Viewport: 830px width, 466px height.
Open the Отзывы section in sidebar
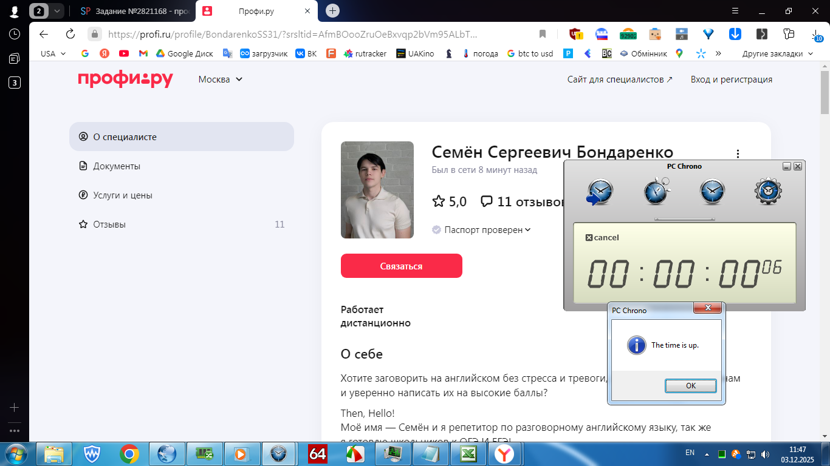(182, 224)
